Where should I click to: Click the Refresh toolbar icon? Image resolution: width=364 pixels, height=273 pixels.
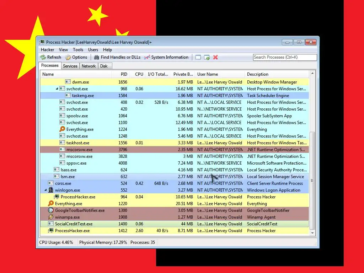click(43, 57)
